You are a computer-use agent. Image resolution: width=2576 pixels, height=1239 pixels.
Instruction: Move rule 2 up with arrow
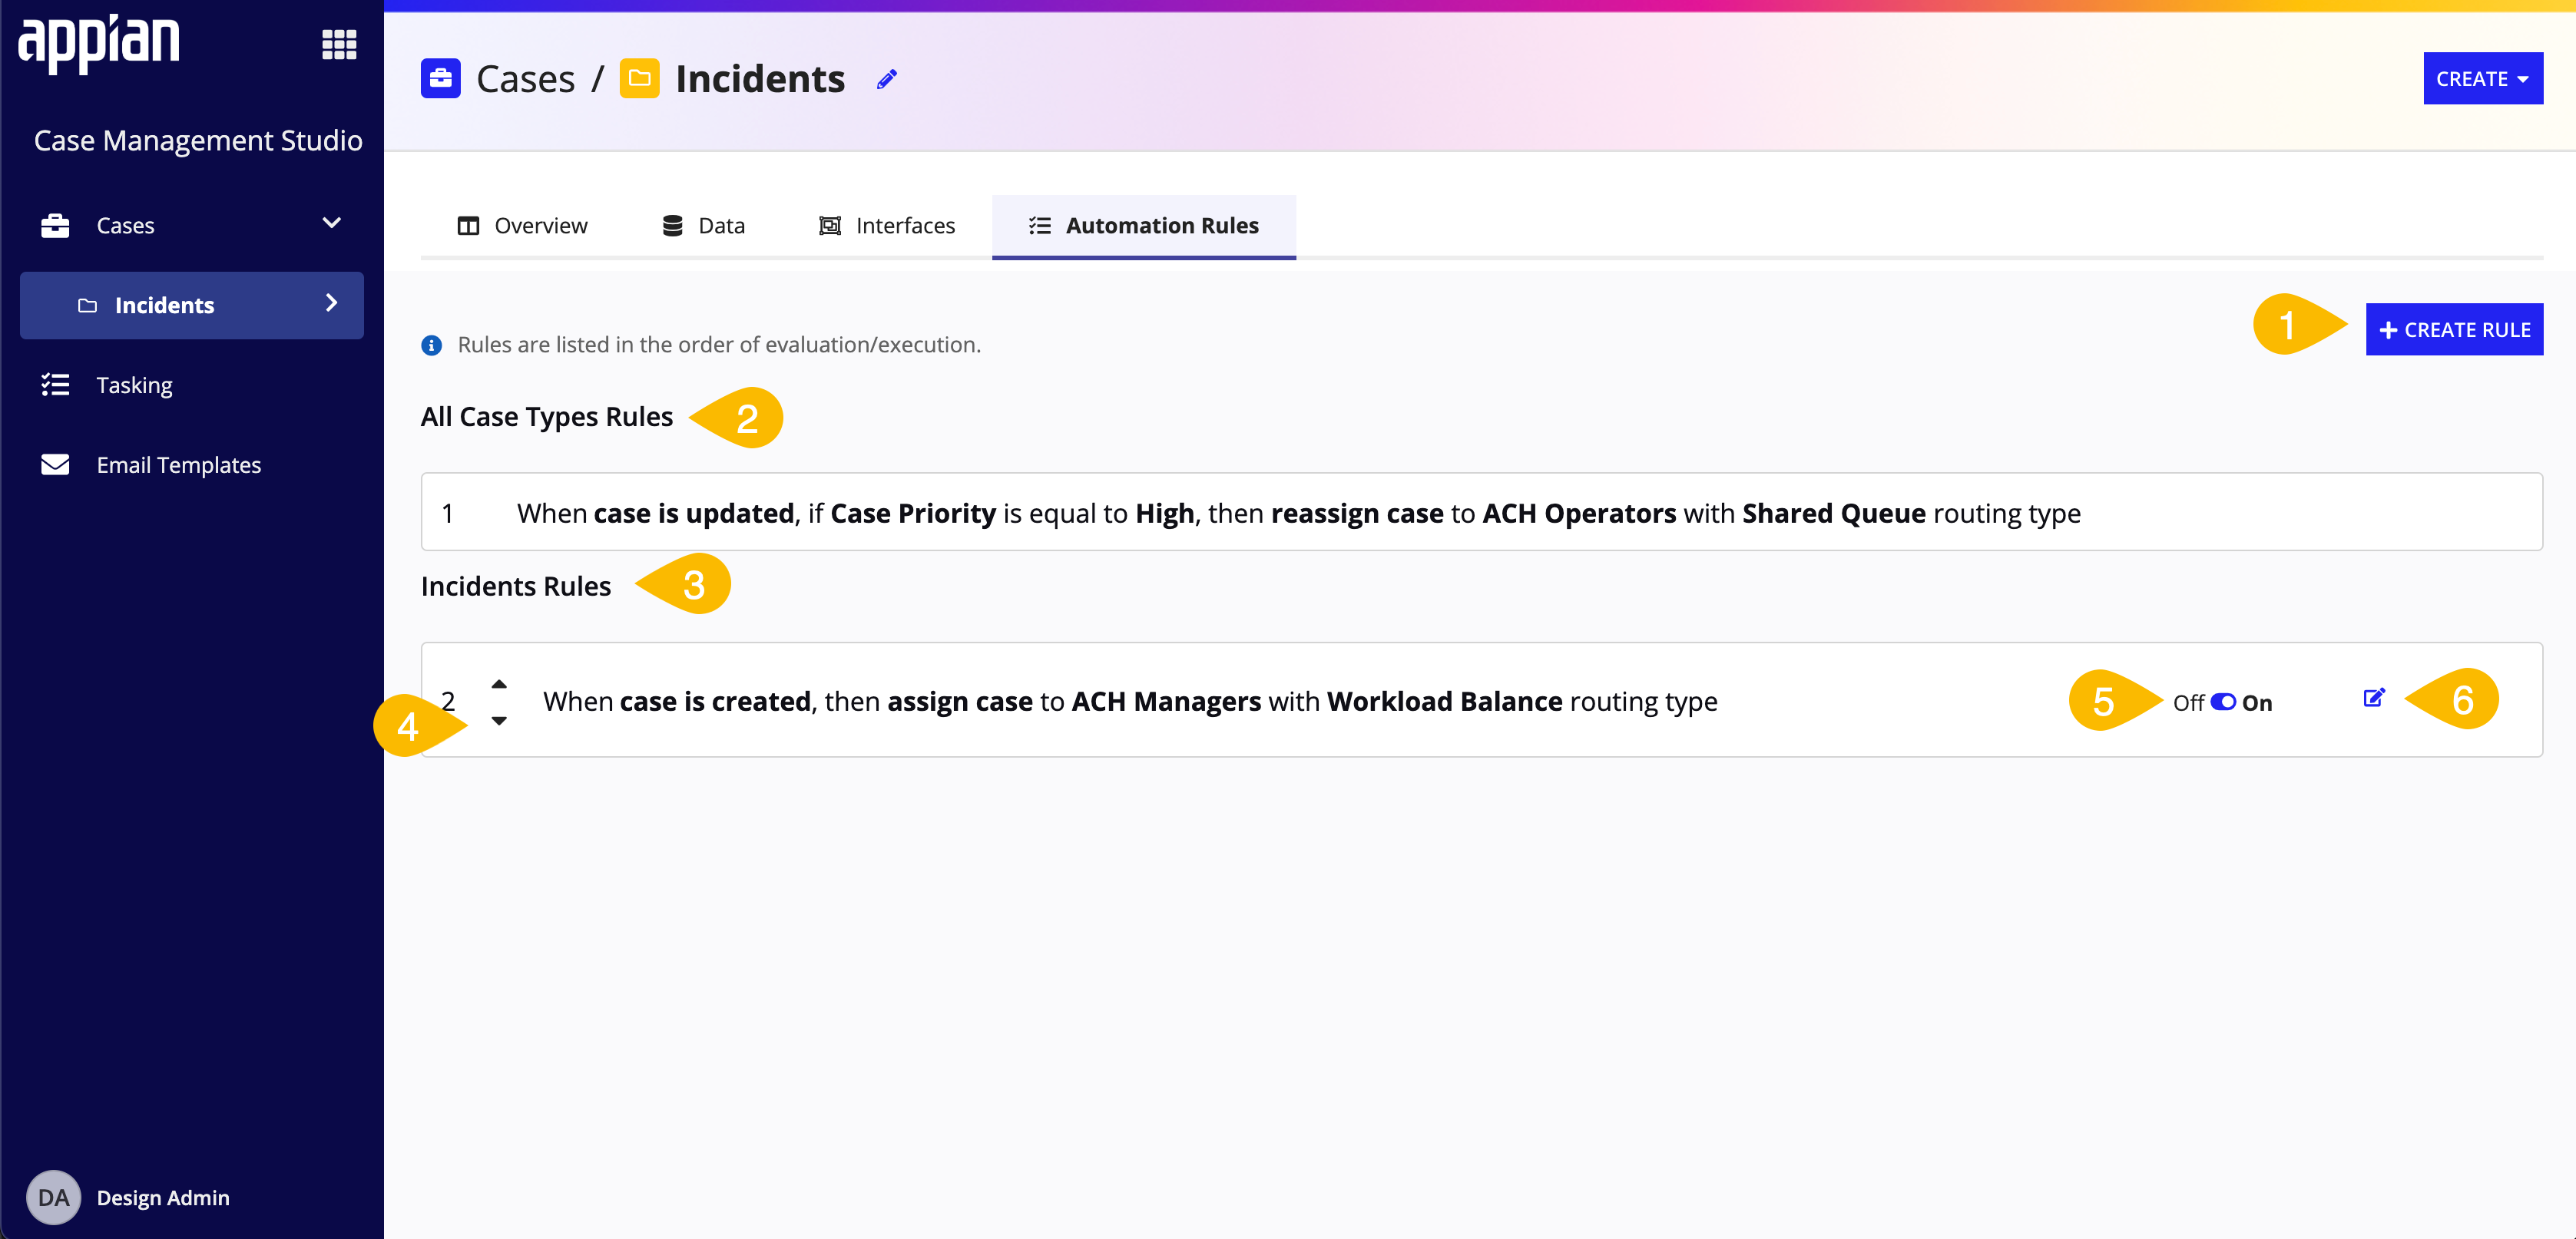click(x=499, y=685)
